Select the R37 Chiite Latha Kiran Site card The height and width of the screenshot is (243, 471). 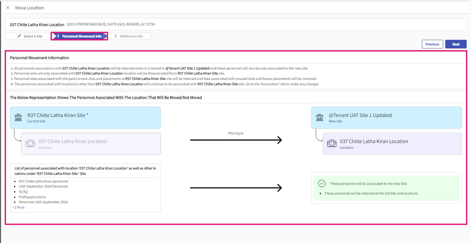coord(85,118)
